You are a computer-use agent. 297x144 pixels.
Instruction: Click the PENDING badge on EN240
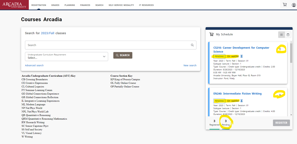[x=219, y=101]
